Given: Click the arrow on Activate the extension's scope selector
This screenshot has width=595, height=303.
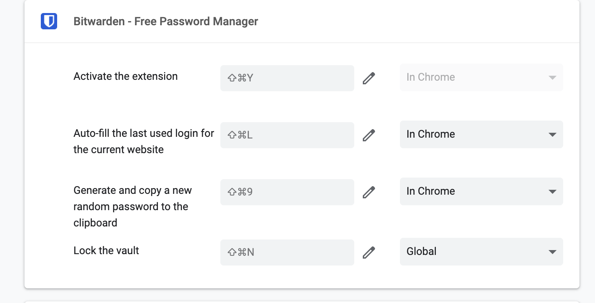Looking at the screenshot, I should click(553, 77).
